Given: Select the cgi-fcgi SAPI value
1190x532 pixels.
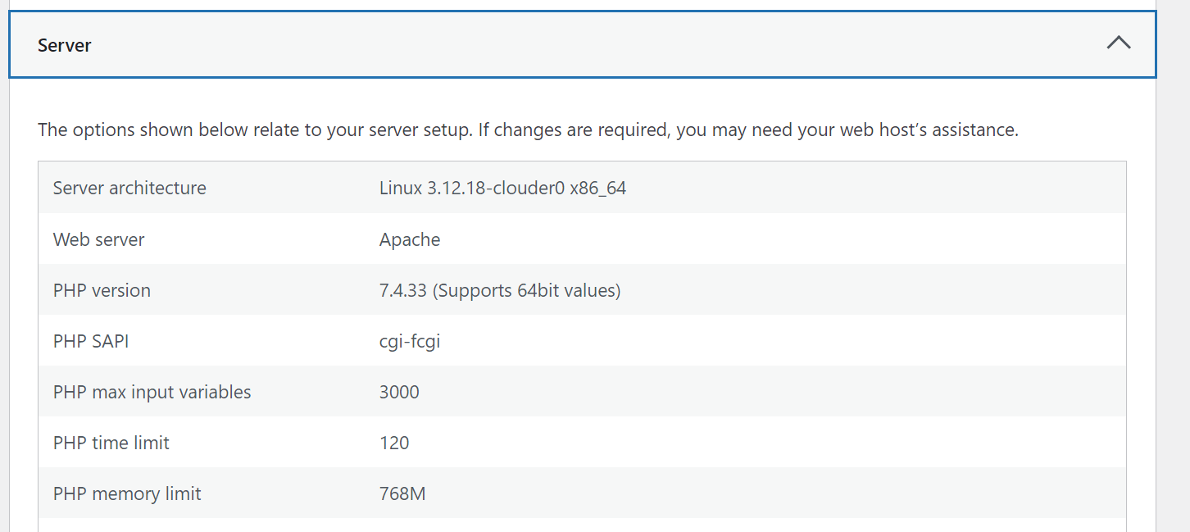Looking at the screenshot, I should (410, 341).
